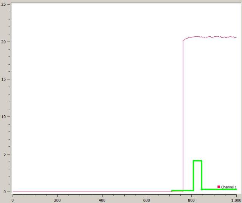Click the Channel 1 legend color square
Image resolution: width=242 pixels, height=203 pixels.
click(219, 187)
